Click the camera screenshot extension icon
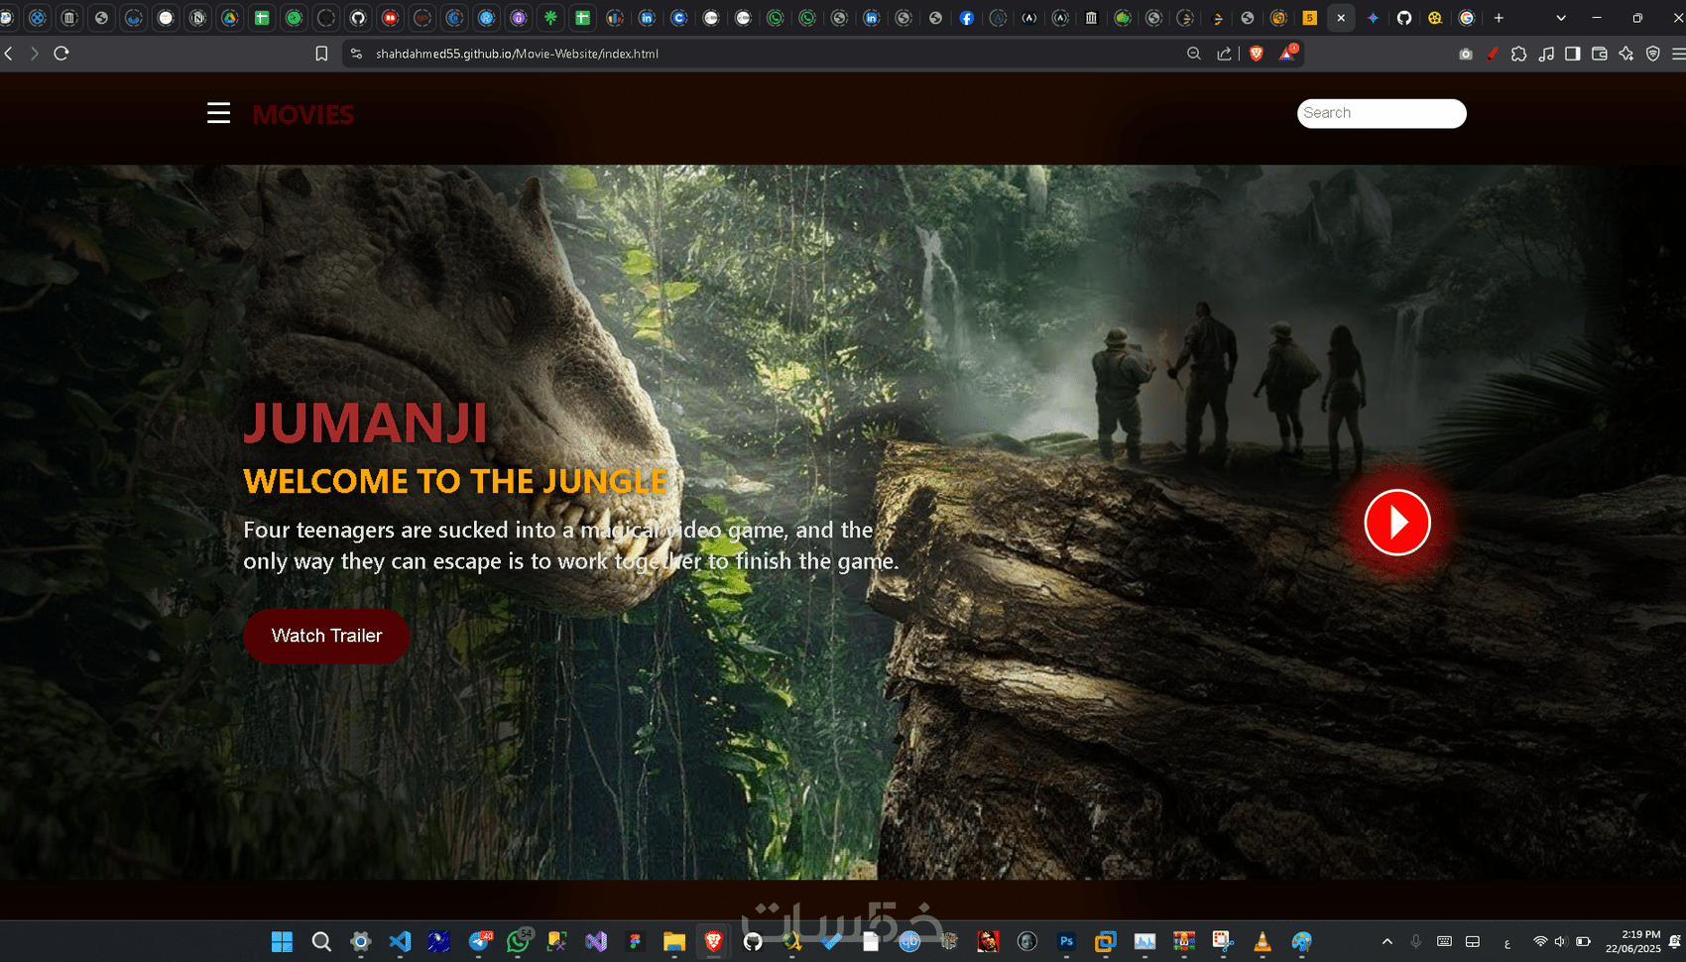Screen dimensions: 1686x962 click(1466, 54)
